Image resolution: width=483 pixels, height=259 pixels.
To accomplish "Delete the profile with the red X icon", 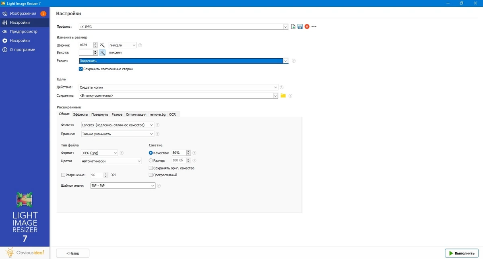I will [307, 27].
